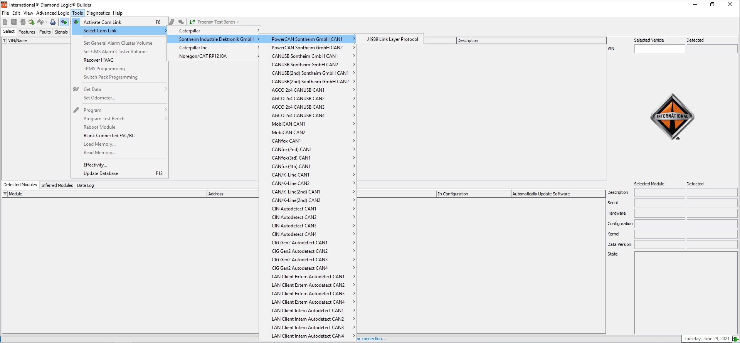Image resolution: width=740 pixels, height=343 pixels.
Task: Choose Effectivity... from Tools menu
Action: [x=120, y=165]
